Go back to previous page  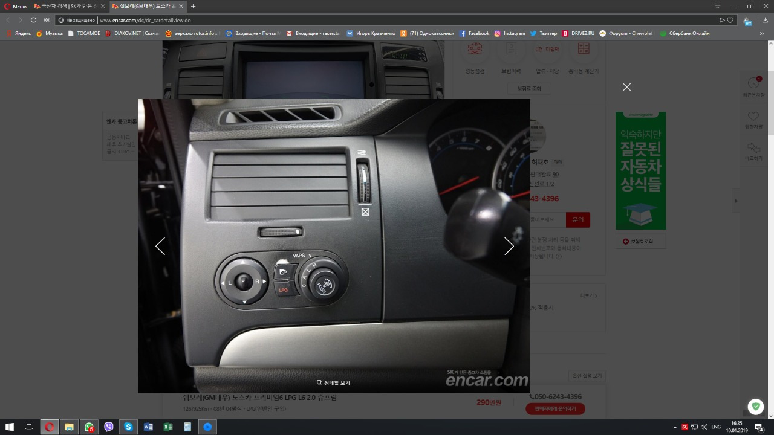(8, 20)
